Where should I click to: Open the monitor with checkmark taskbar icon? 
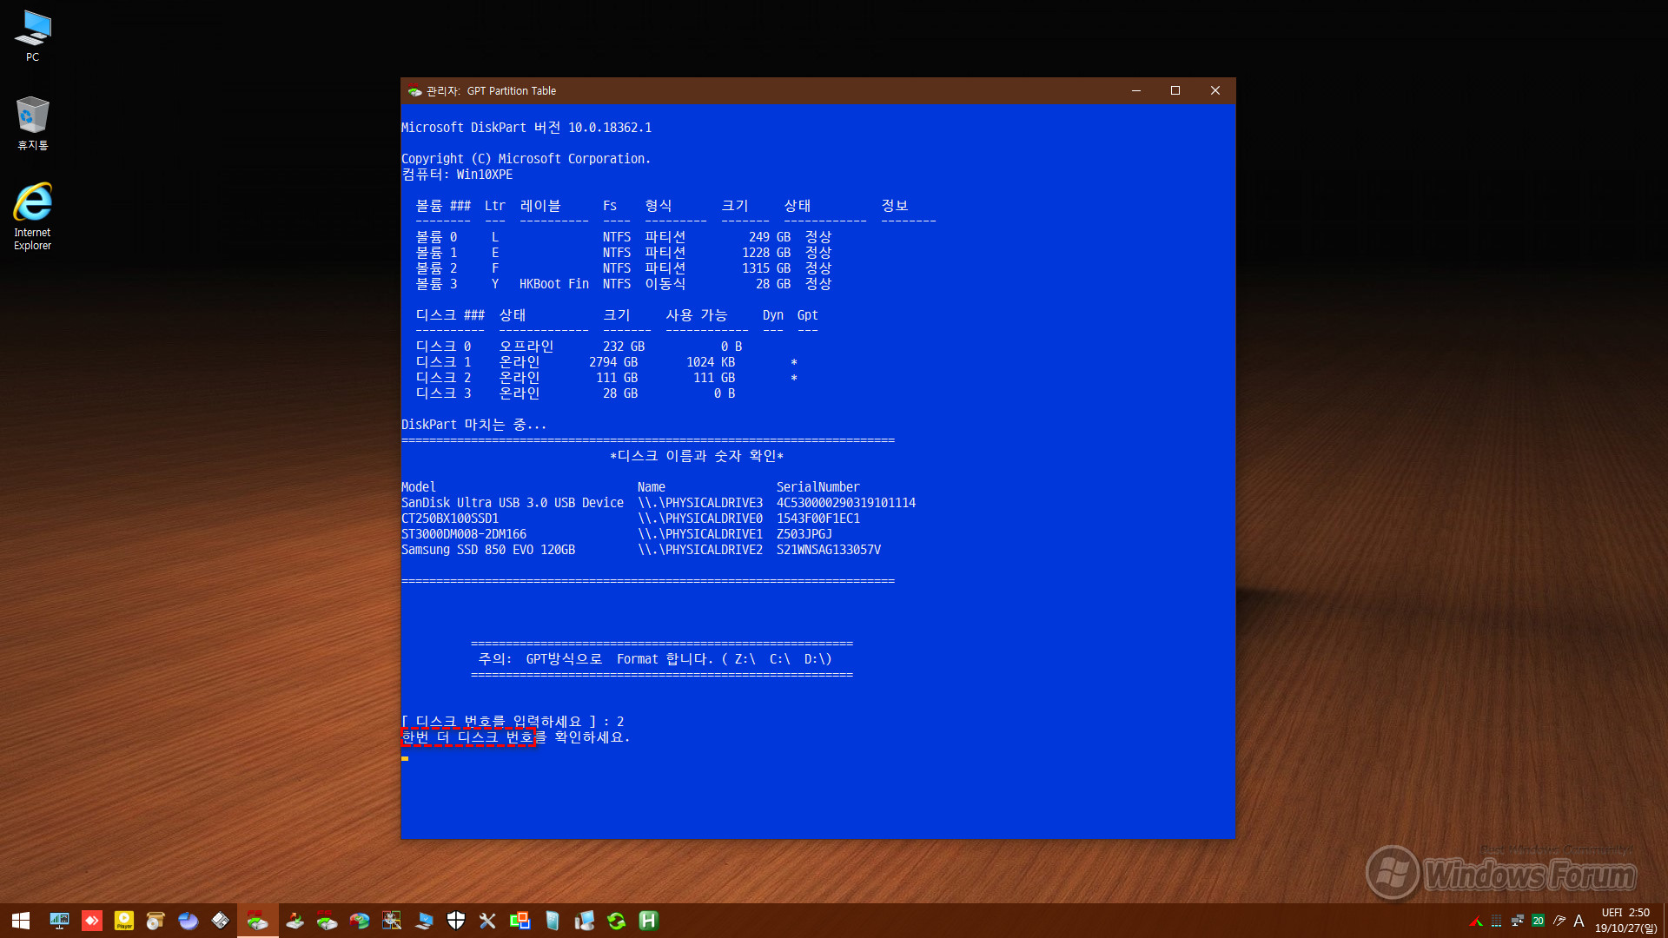click(424, 921)
